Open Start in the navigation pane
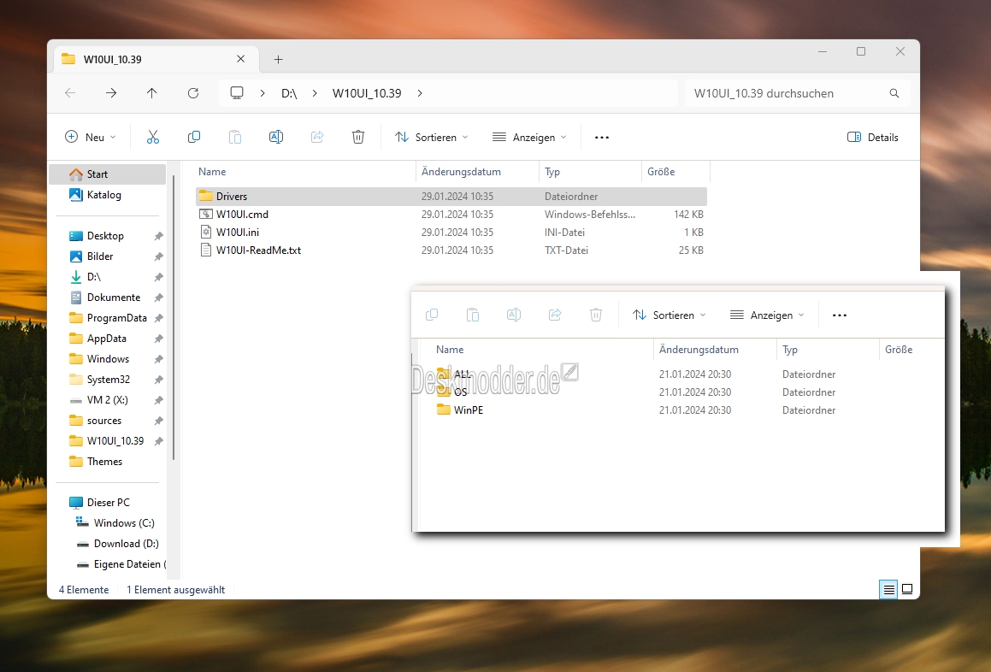Viewport: 991px width, 672px height. point(108,174)
